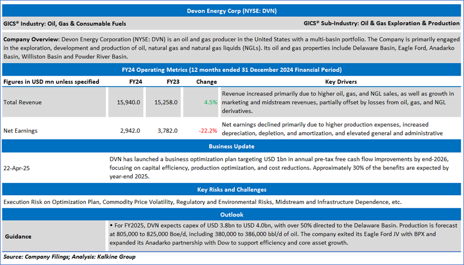This screenshot has height=265, width=464.
Task: Click the 'Key Risks and Challenges' section header
Action: tap(231, 190)
